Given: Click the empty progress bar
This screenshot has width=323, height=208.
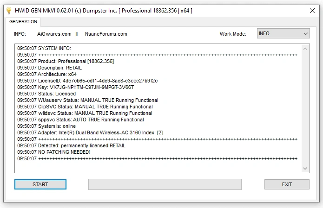Looking at the screenshot, I should point(165,184).
